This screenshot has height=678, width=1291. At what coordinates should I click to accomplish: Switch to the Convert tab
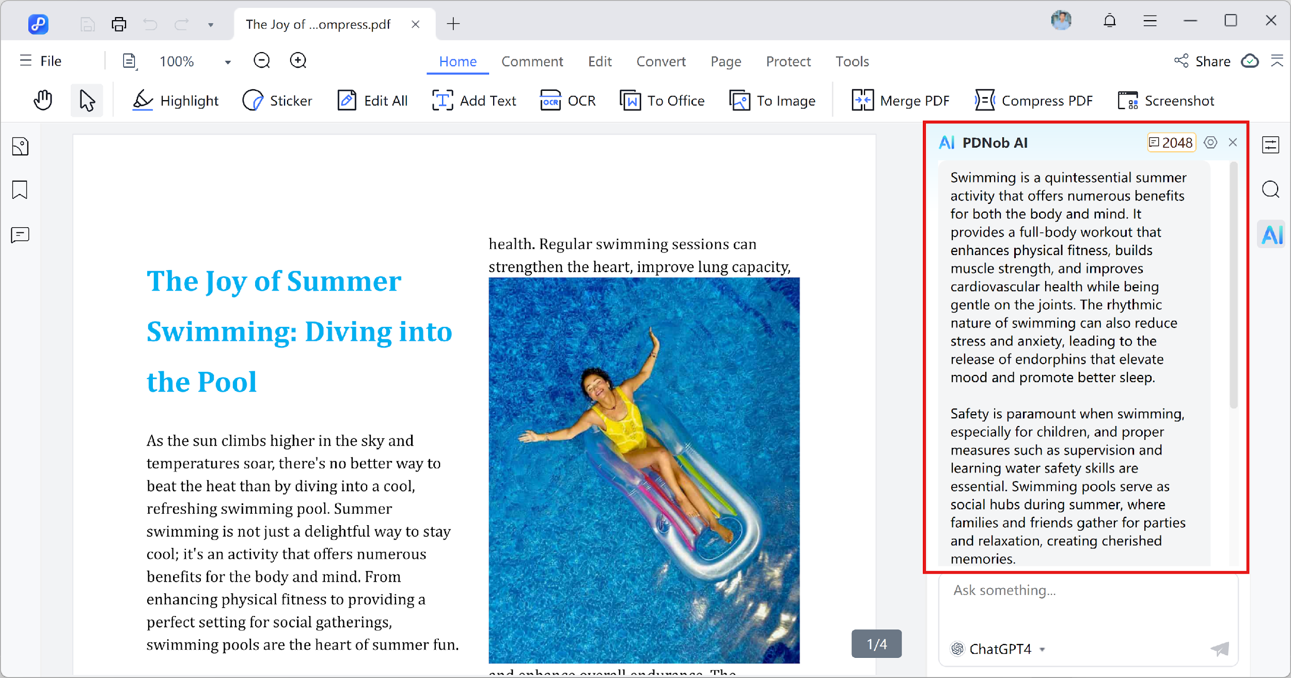click(x=660, y=61)
